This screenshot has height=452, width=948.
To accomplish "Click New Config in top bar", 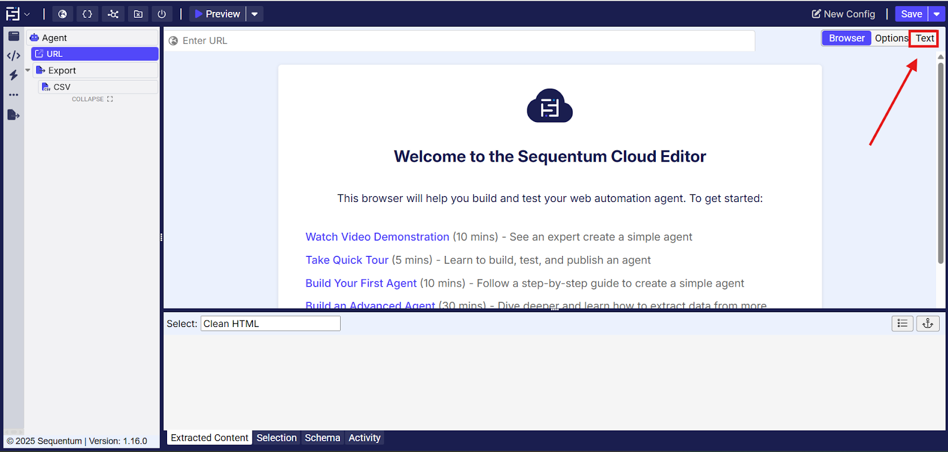I will pos(843,14).
